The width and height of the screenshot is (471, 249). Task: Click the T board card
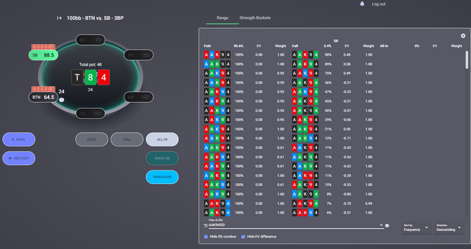pyautogui.click(x=77, y=77)
